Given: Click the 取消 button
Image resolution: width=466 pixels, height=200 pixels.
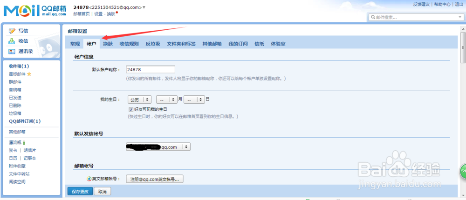Looking at the screenshot, I should coord(103,191).
